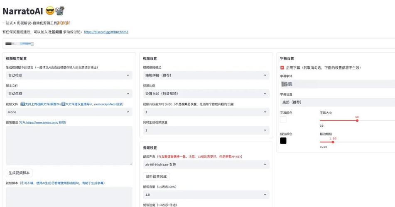Image resolution: width=395 pixels, height=207 pixels.
Task: Click the film projector emoji in the title
Action: pyautogui.click(x=60, y=11)
